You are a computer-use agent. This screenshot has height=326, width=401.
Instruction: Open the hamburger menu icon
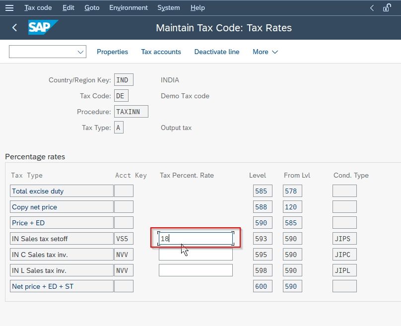(9, 7)
